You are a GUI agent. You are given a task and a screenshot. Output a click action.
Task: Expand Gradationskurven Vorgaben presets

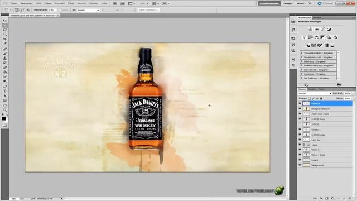[301, 57]
